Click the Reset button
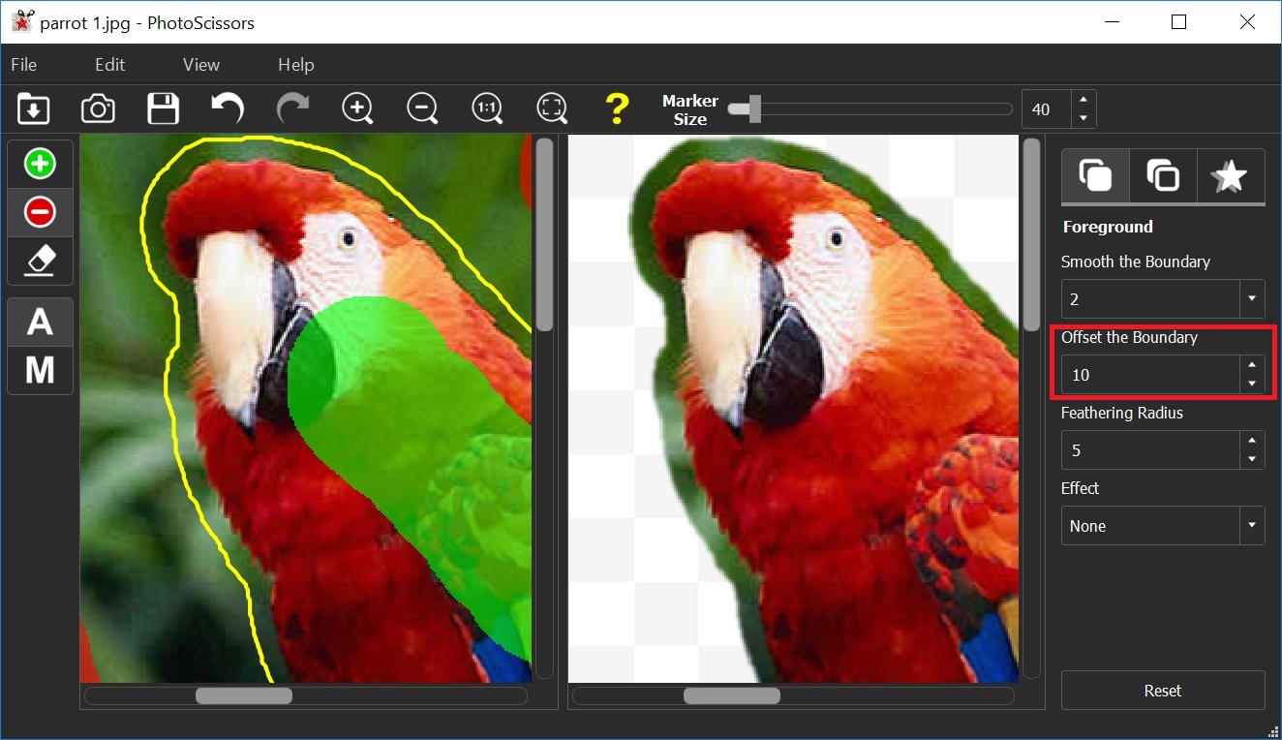The width and height of the screenshot is (1282, 740). coord(1162,691)
